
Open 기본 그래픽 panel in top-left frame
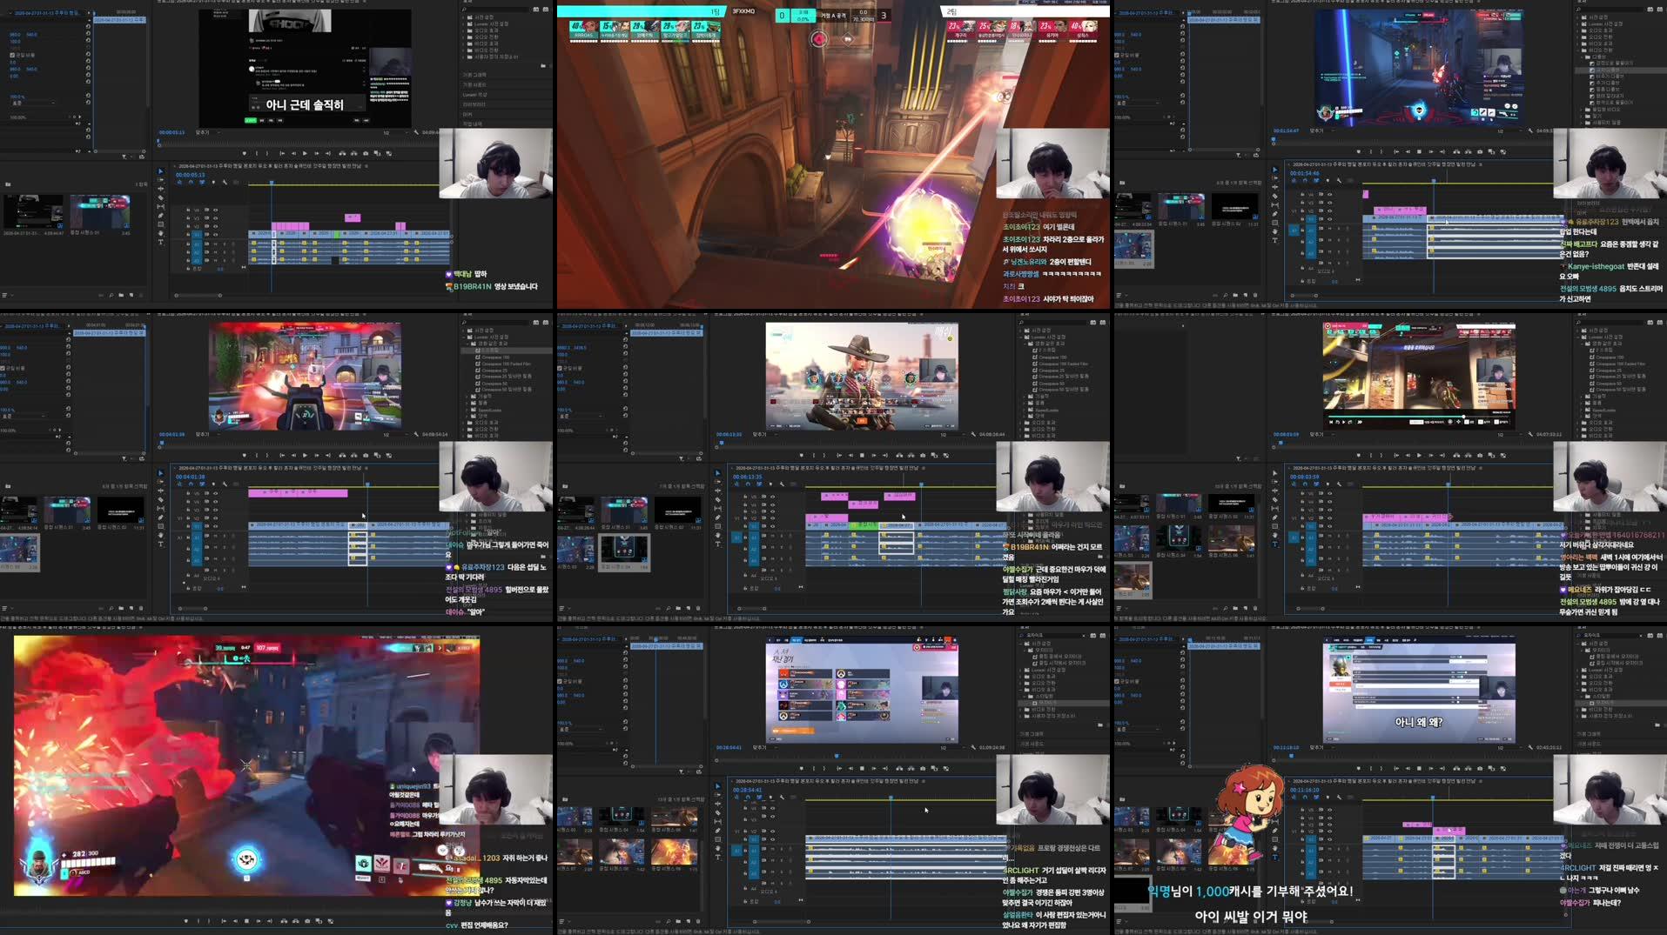point(474,75)
